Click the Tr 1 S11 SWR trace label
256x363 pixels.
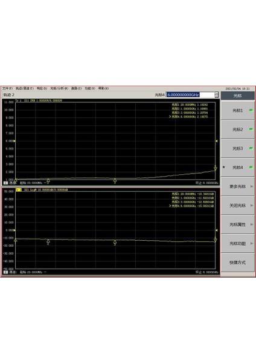39,100
